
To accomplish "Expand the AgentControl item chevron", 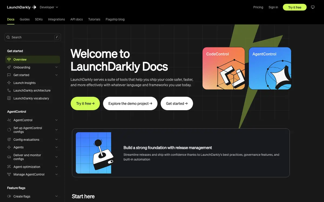I will tap(56, 120).
